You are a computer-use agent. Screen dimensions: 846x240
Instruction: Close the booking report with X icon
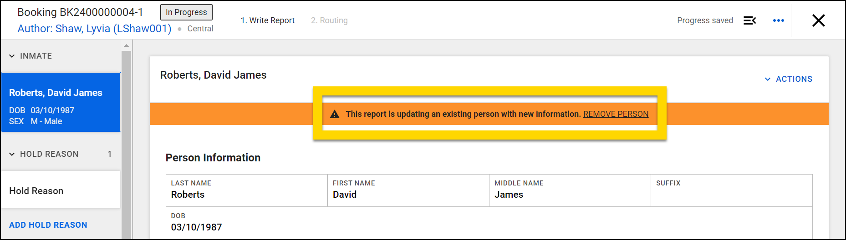(x=818, y=20)
